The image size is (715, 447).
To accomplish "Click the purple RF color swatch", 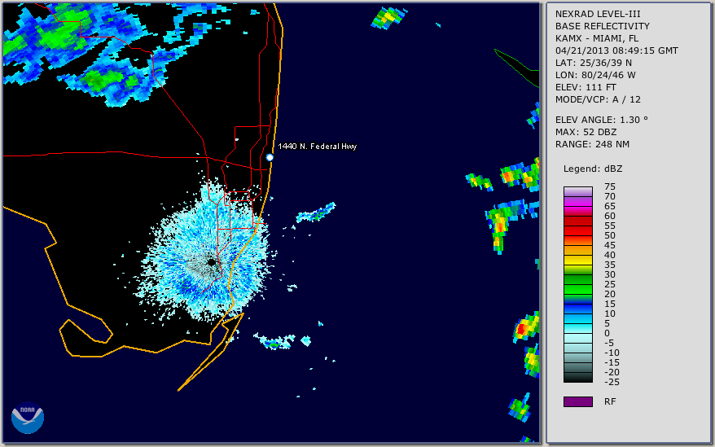I will pos(577,401).
